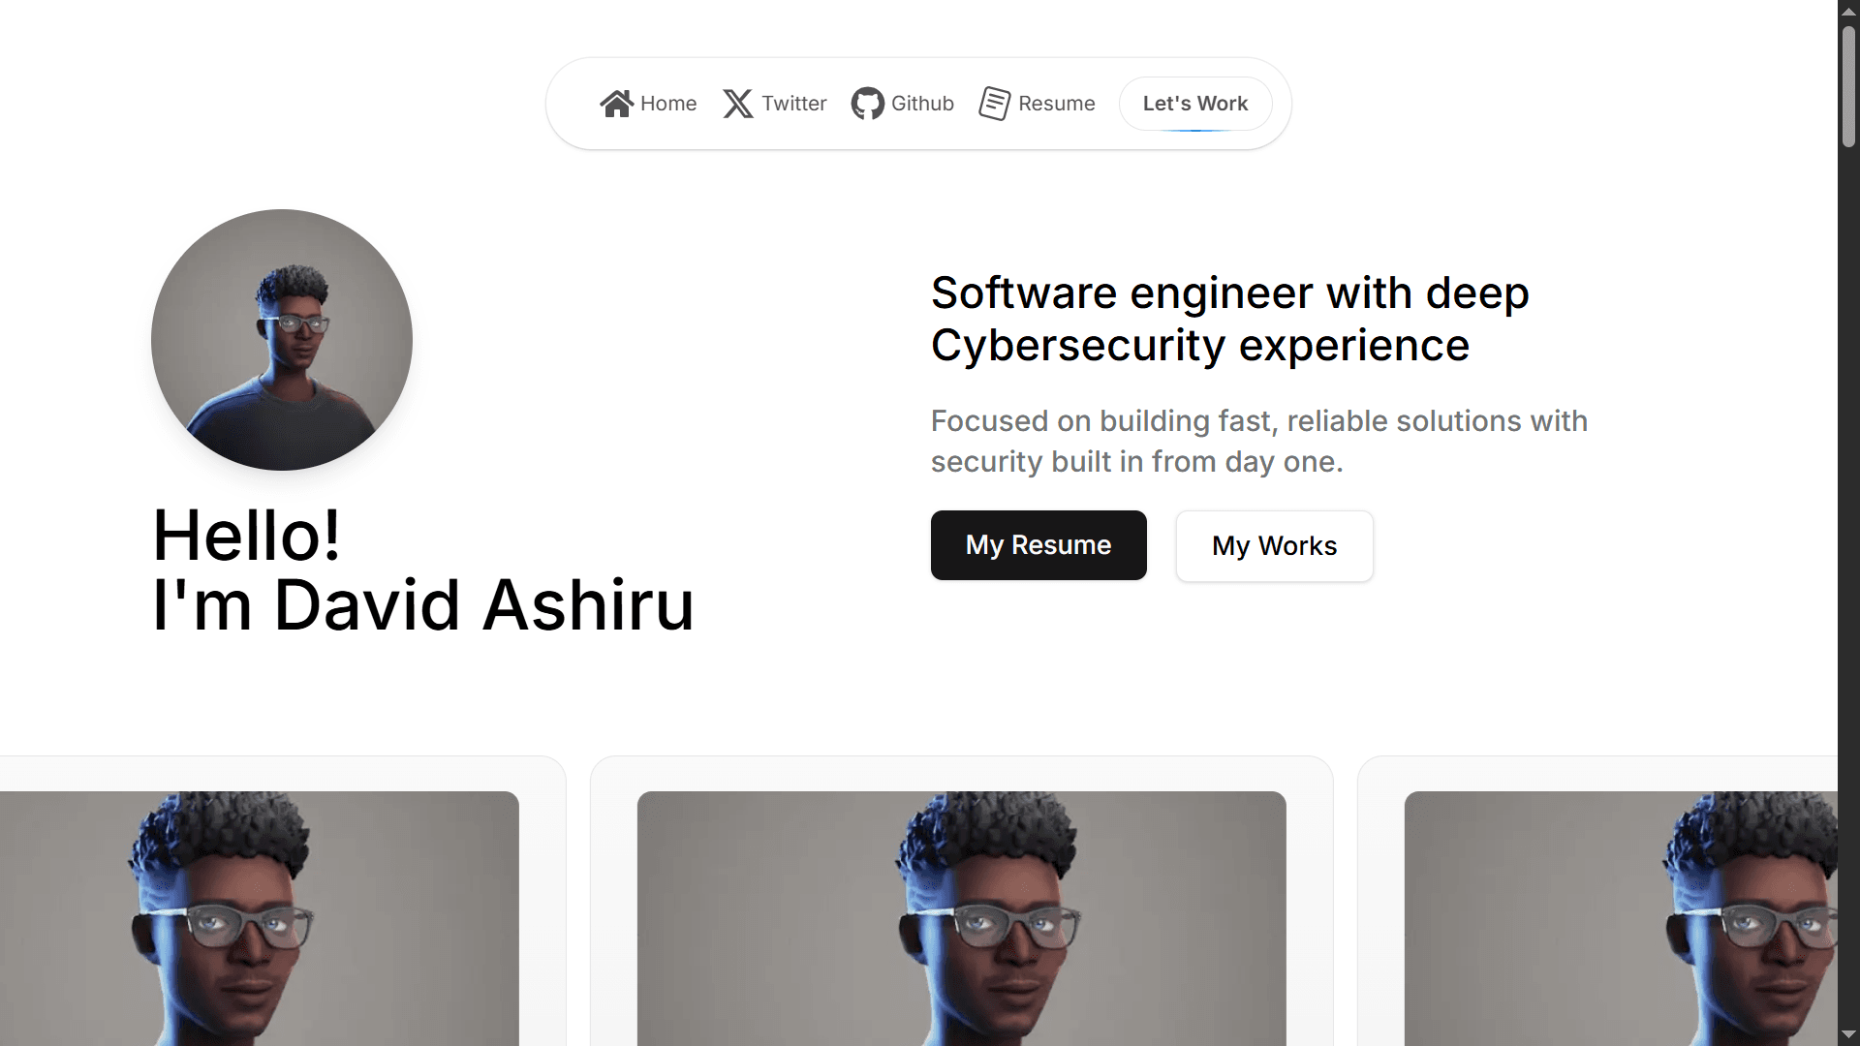Click the scrollbar up arrow
Screen dimensions: 1860x1046
click(x=1848, y=11)
